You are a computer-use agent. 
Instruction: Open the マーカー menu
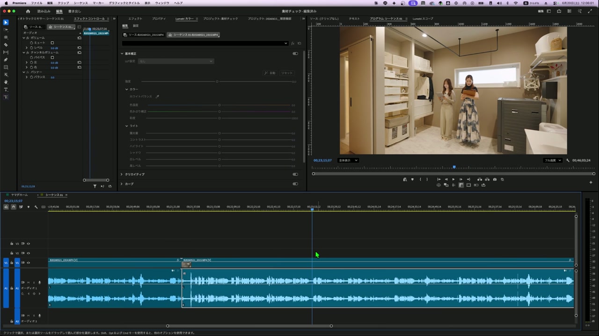coord(98,3)
